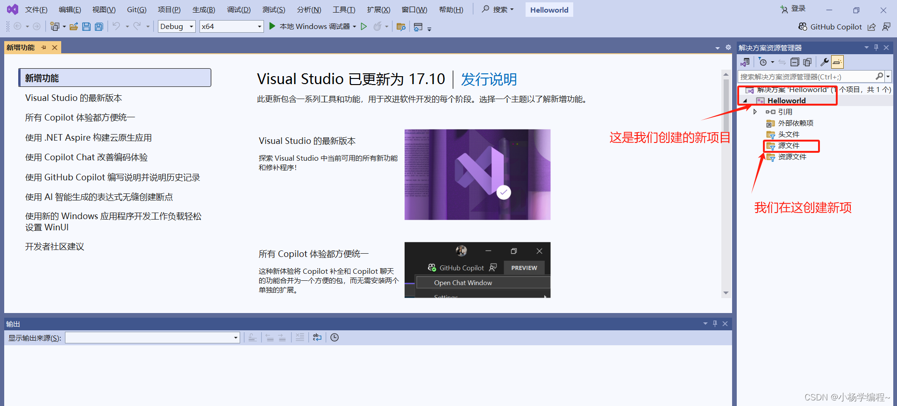
Task: Select the 源文件 folder in Solution Explorer
Action: click(x=789, y=146)
